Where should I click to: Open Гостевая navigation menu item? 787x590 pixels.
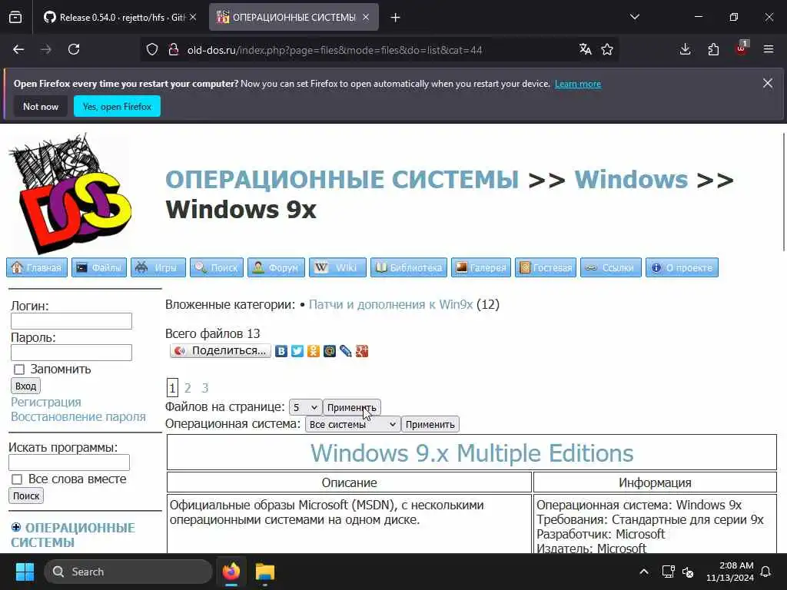(x=546, y=267)
